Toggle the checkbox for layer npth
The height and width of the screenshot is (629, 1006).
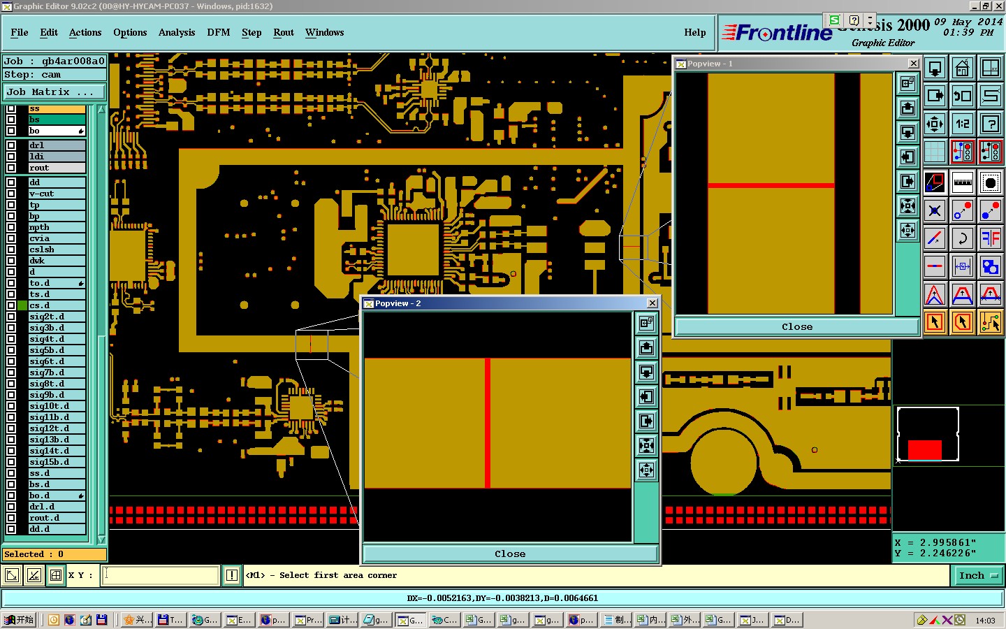(x=11, y=227)
